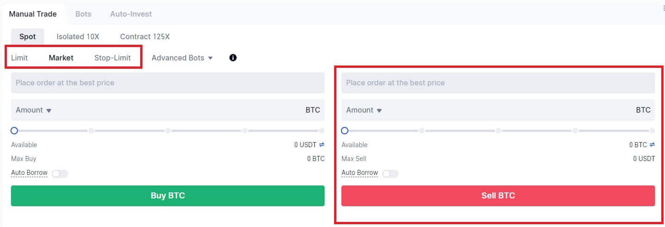The width and height of the screenshot is (665, 227).
Task: Click the info icon beside Advanced Bots
Action: 233,58
